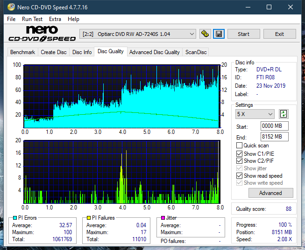Screen dimensions: 305x250
Task: Click PI Errors average 32.57
Action: (66, 225)
